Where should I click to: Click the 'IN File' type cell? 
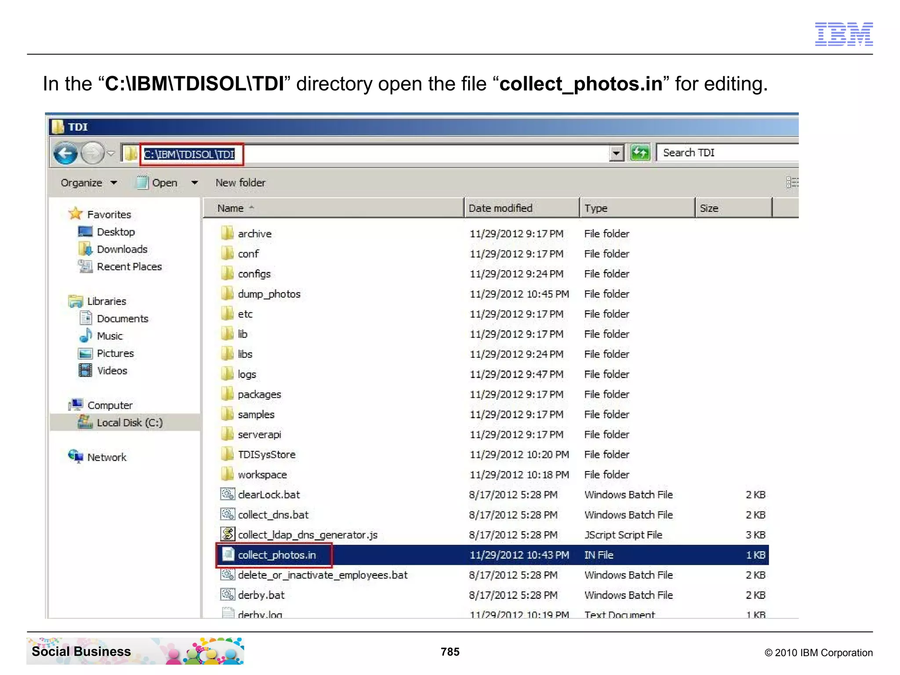[x=599, y=555]
